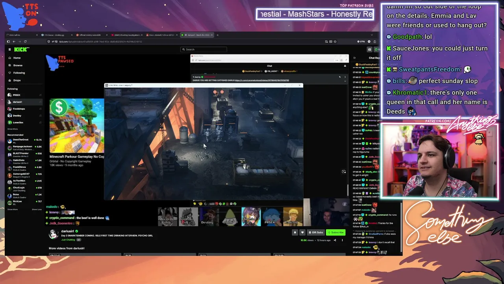Close the Official Destiny Subreddit tab
504x284 pixels.
tap(106, 35)
